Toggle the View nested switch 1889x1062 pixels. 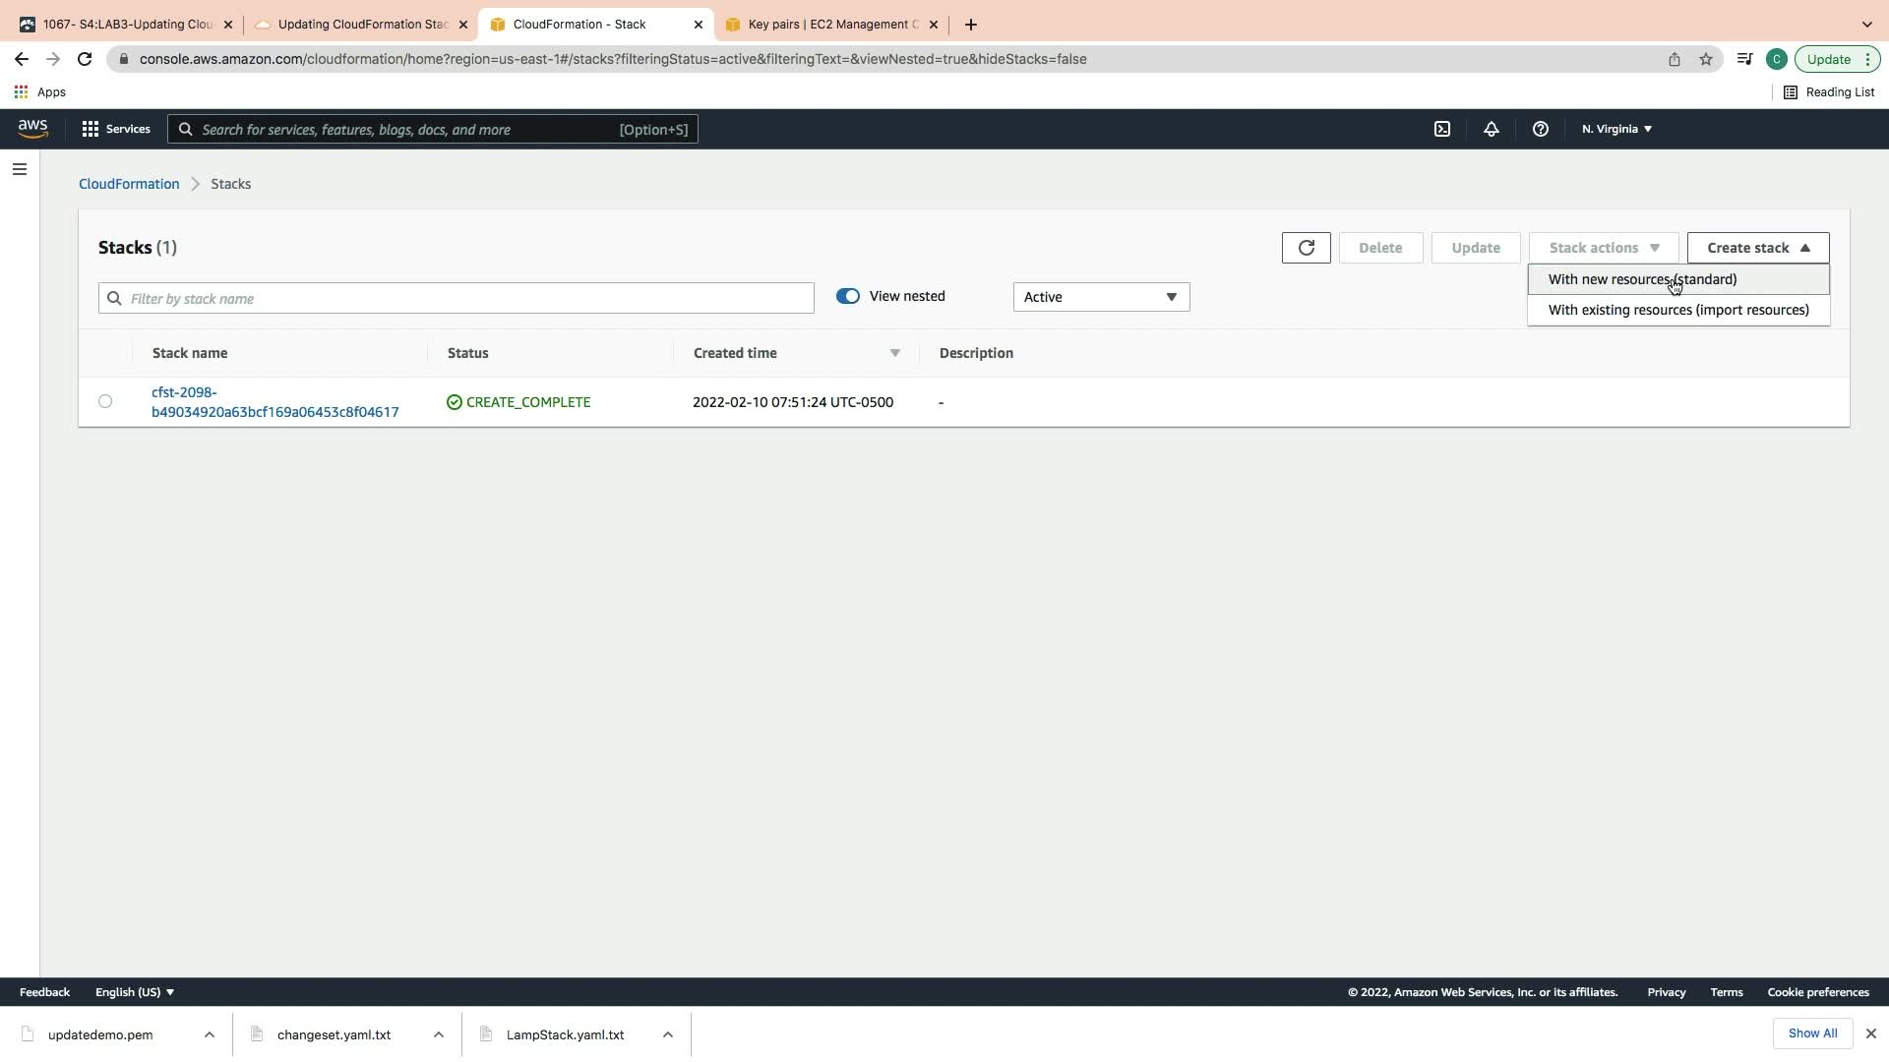847,296
